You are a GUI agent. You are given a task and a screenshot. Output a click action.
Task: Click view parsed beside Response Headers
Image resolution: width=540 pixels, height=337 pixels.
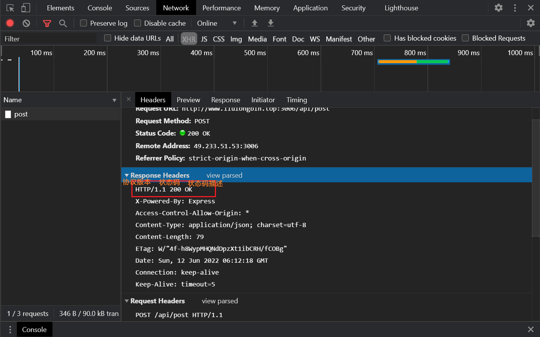pyautogui.click(x=224, y=175)
